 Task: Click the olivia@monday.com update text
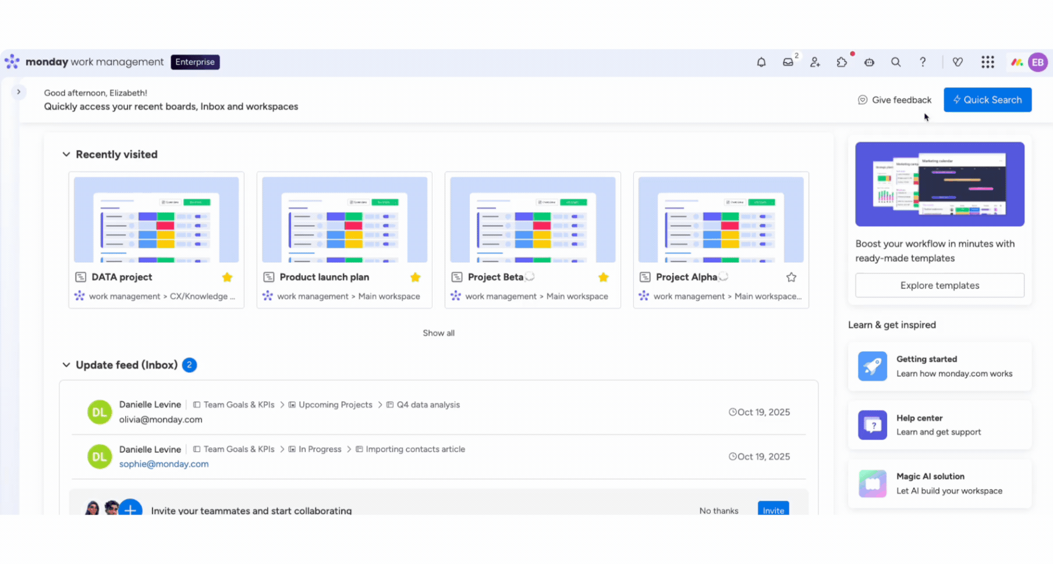coord(161,420)
